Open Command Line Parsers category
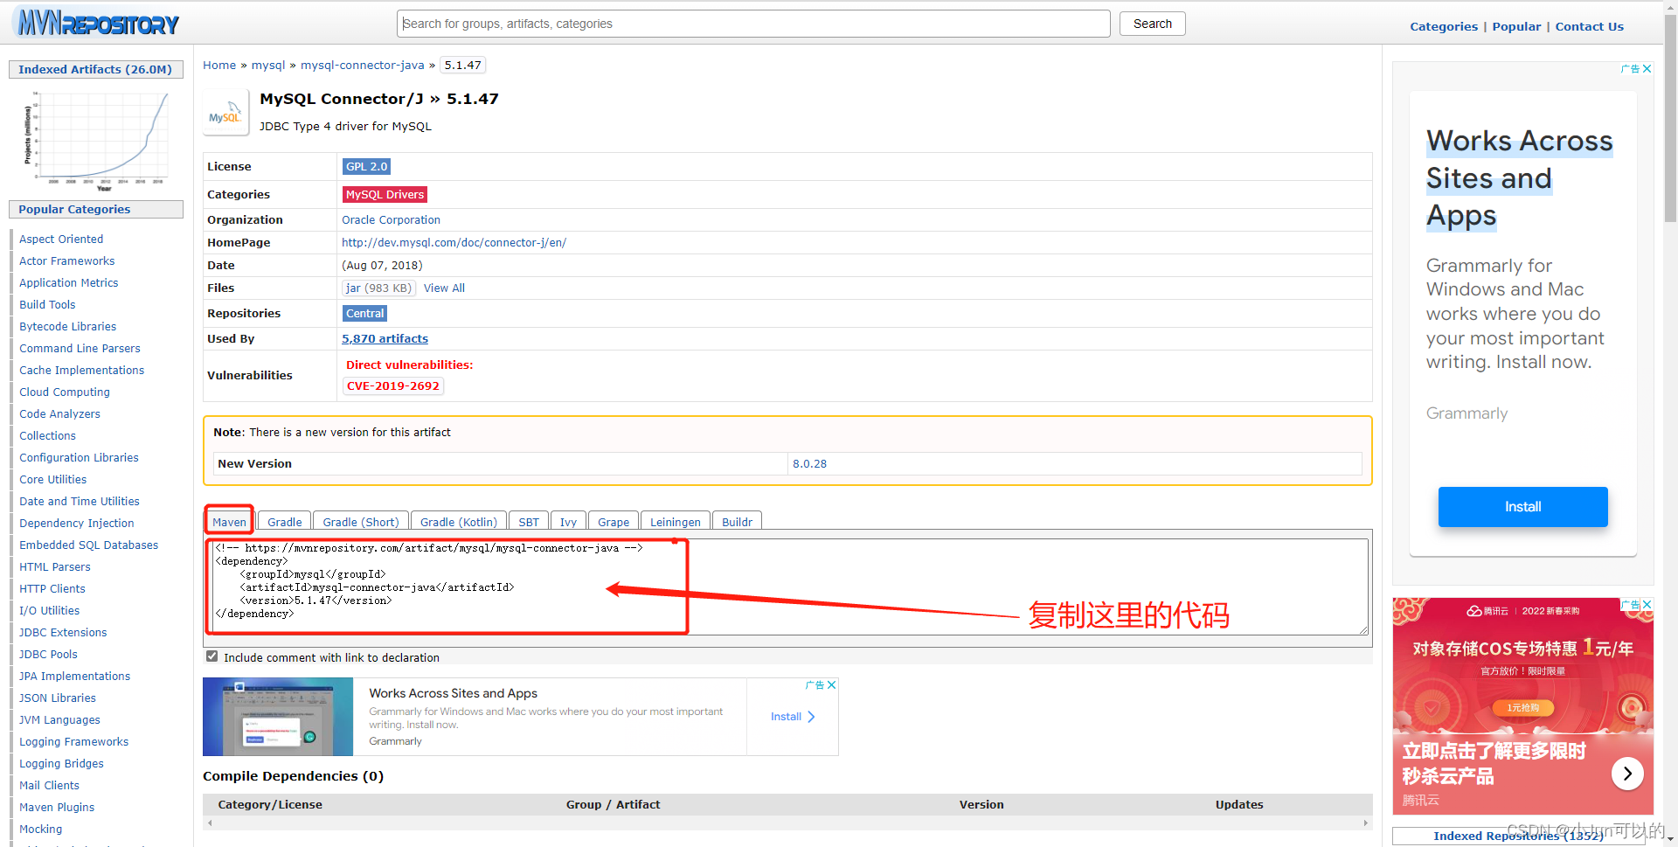The height and width of the screenshot is (847, 1678). 80,349
